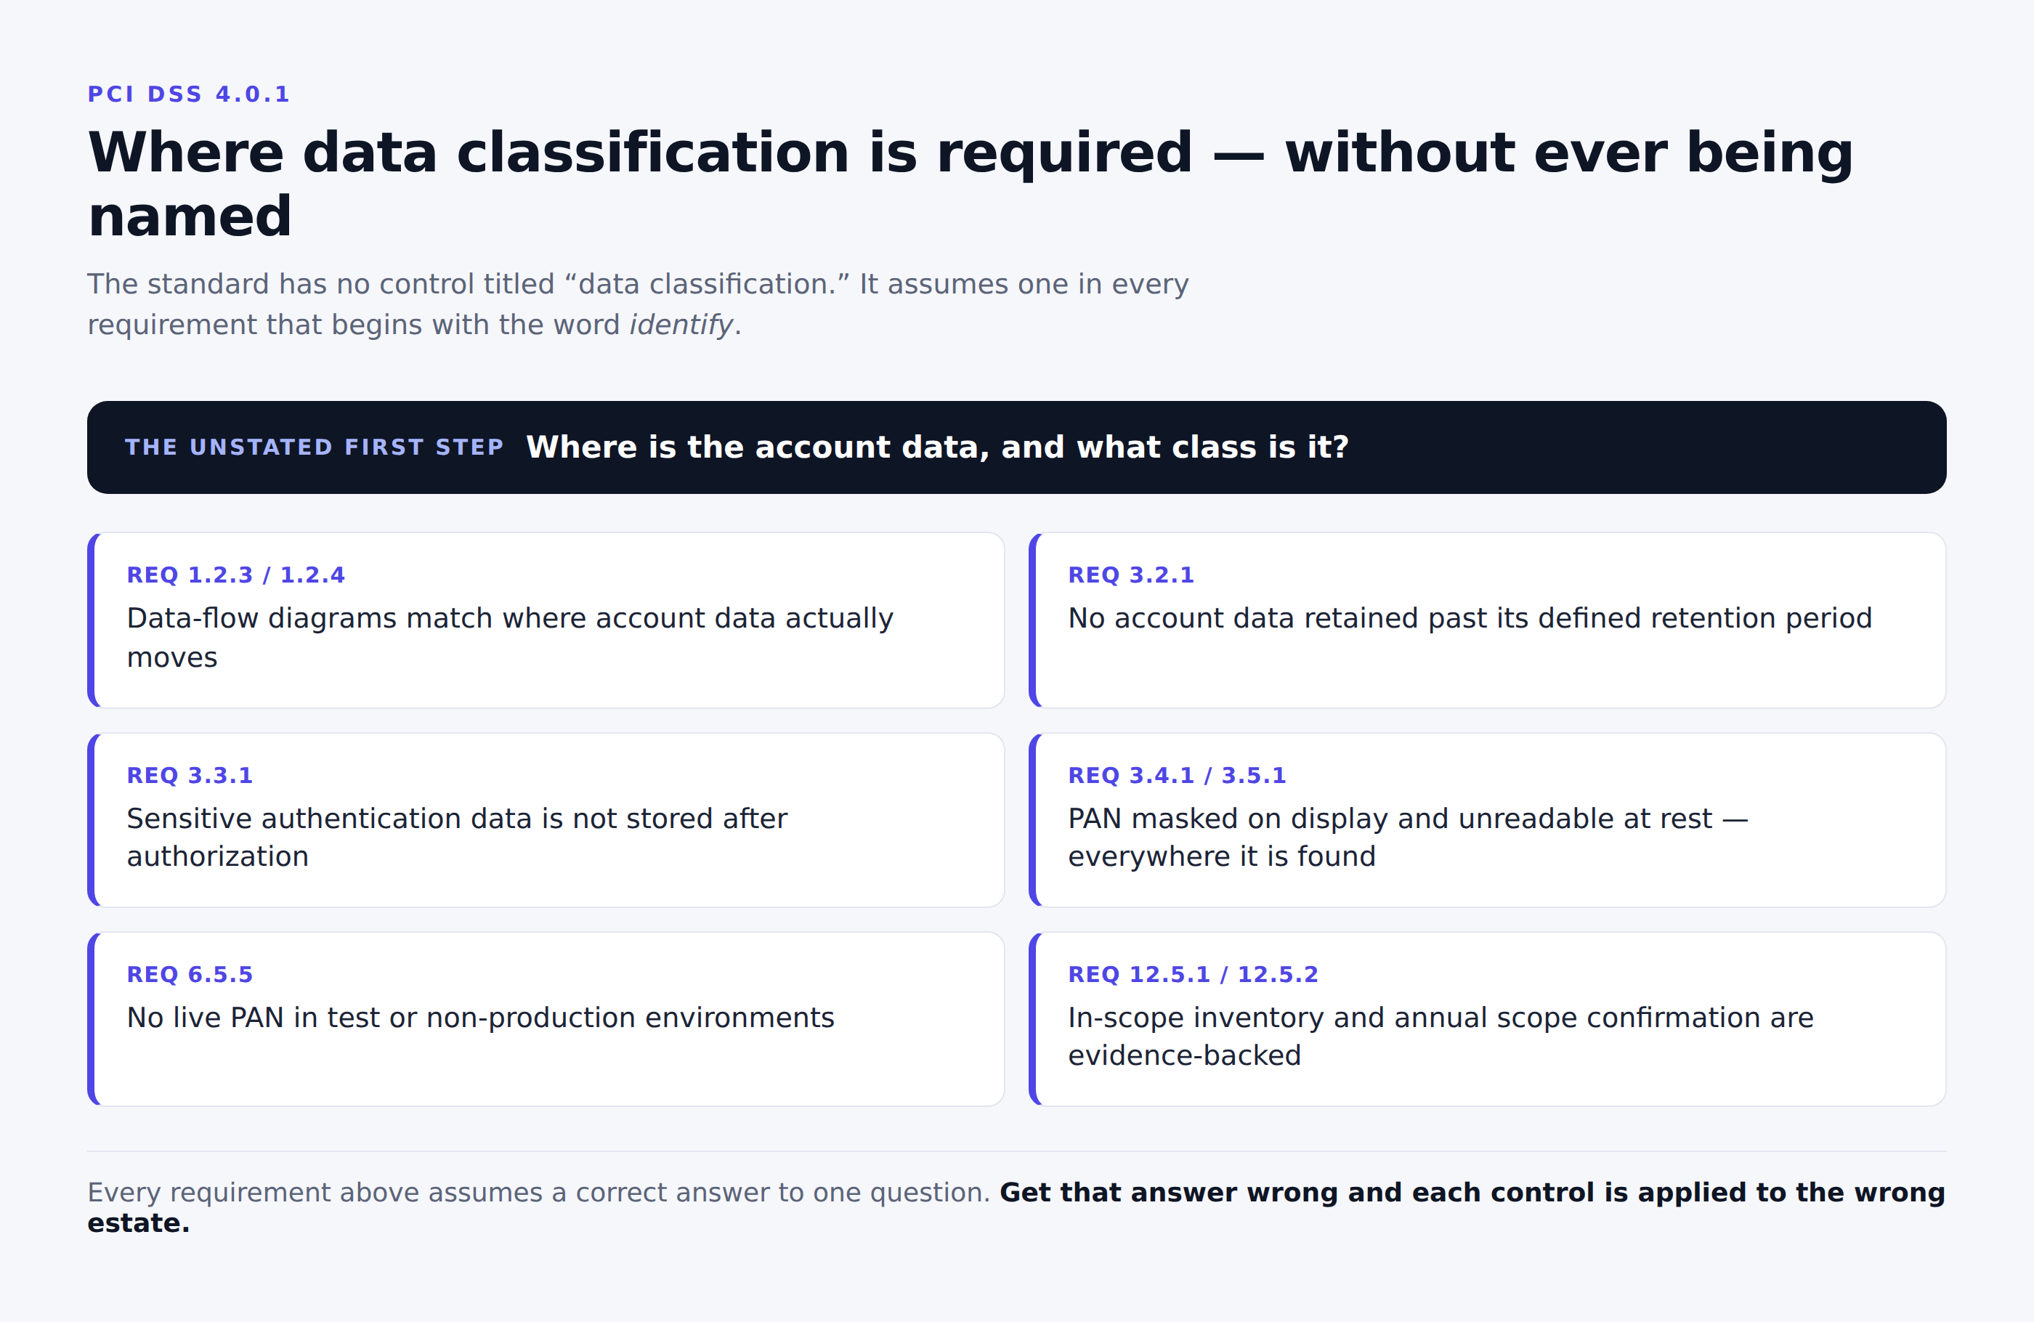Open the REQ 3.2.1 card
This screenshot has height=1322, width=2034.
(x=1488, y=620)
